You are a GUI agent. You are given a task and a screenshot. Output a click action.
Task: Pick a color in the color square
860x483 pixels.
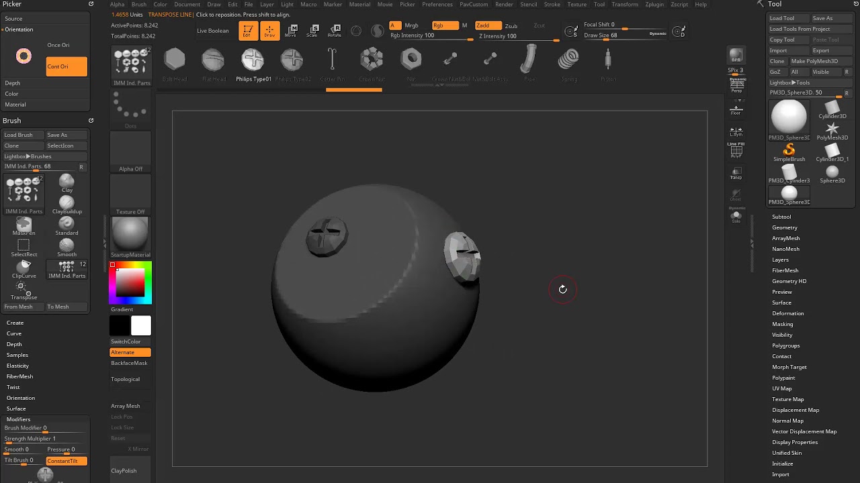tap(130, 283)
